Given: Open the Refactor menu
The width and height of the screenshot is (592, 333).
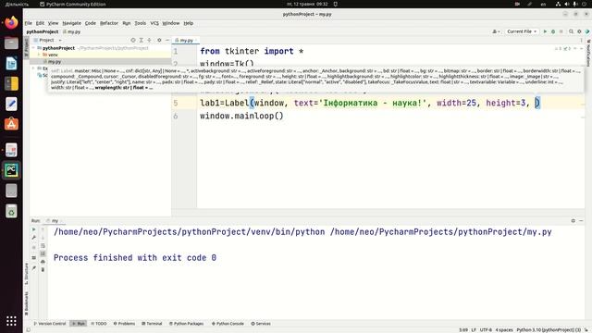Looking at the screenshot, I should [x=109, y=23].
